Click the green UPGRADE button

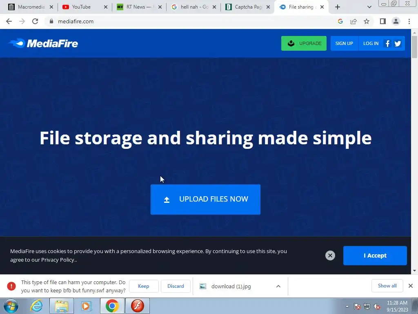click(x=304, y=43)
